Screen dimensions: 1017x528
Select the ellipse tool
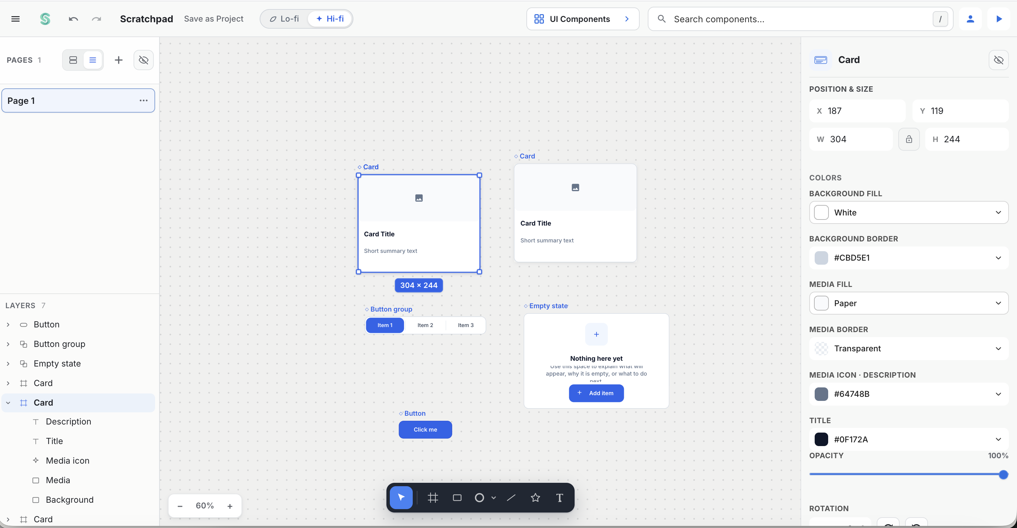click(x=479, y=498)
